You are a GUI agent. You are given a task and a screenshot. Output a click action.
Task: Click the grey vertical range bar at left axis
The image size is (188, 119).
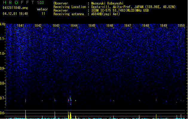6,93
